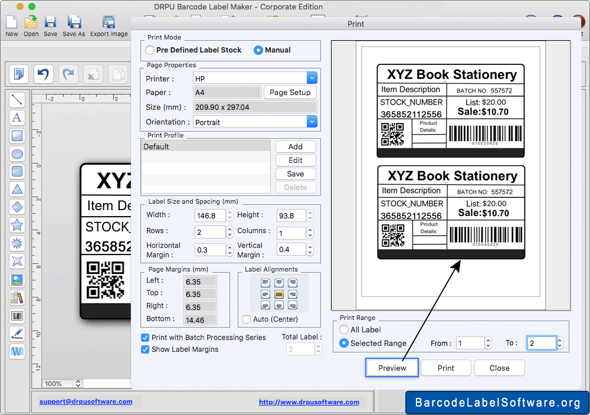The width and height of the screenshot is (590, 415).
Task: Edit the selected print profile
Action: point(296,160)
